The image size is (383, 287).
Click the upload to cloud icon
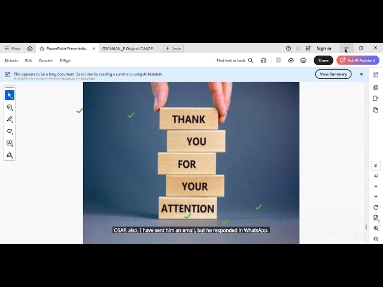291,60
